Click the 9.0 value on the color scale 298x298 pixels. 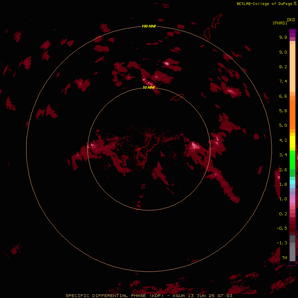point(283,52)
